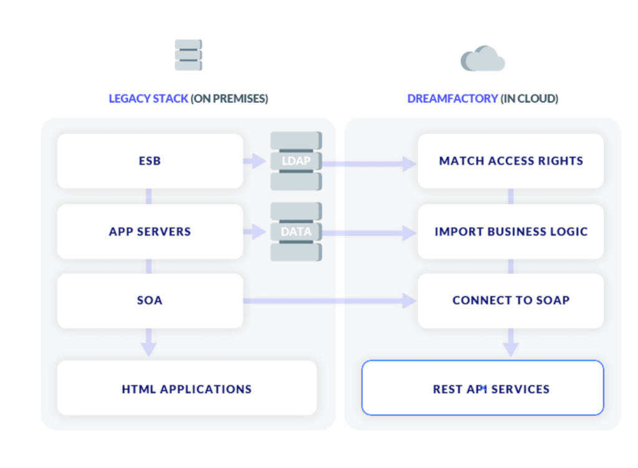The width and height of the screenshot is (638, 468).
Task: Click the SOA block
Action: (x=150, y=300)
